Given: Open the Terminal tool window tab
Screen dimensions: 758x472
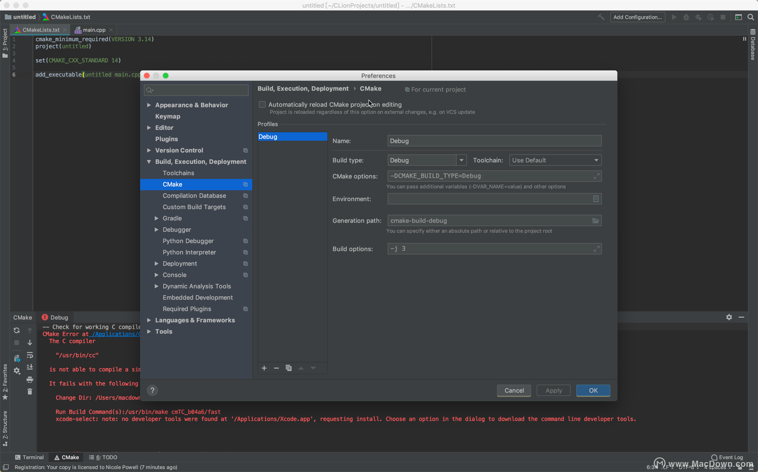Looking at the screenshot, I should point(29,457).
